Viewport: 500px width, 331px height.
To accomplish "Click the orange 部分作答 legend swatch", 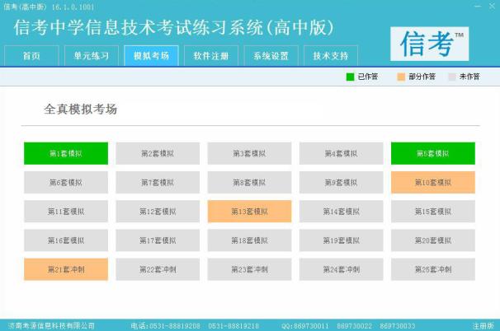I will point(401,77).
